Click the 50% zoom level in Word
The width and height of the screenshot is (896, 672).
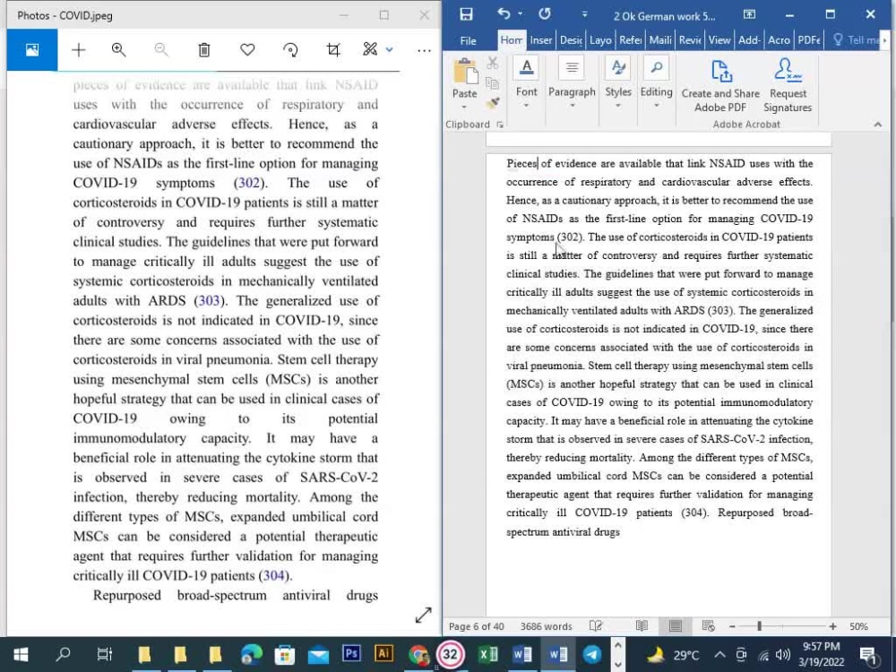coord(858,626)
